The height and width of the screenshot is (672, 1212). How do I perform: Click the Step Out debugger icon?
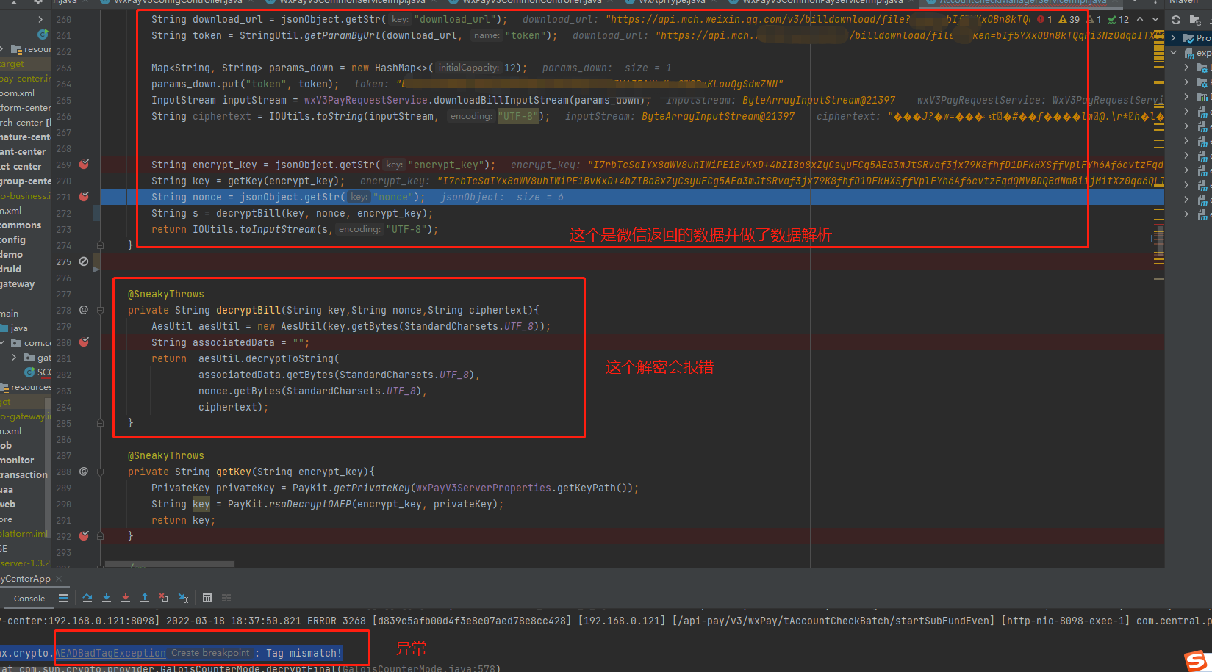tap(145, 598)
